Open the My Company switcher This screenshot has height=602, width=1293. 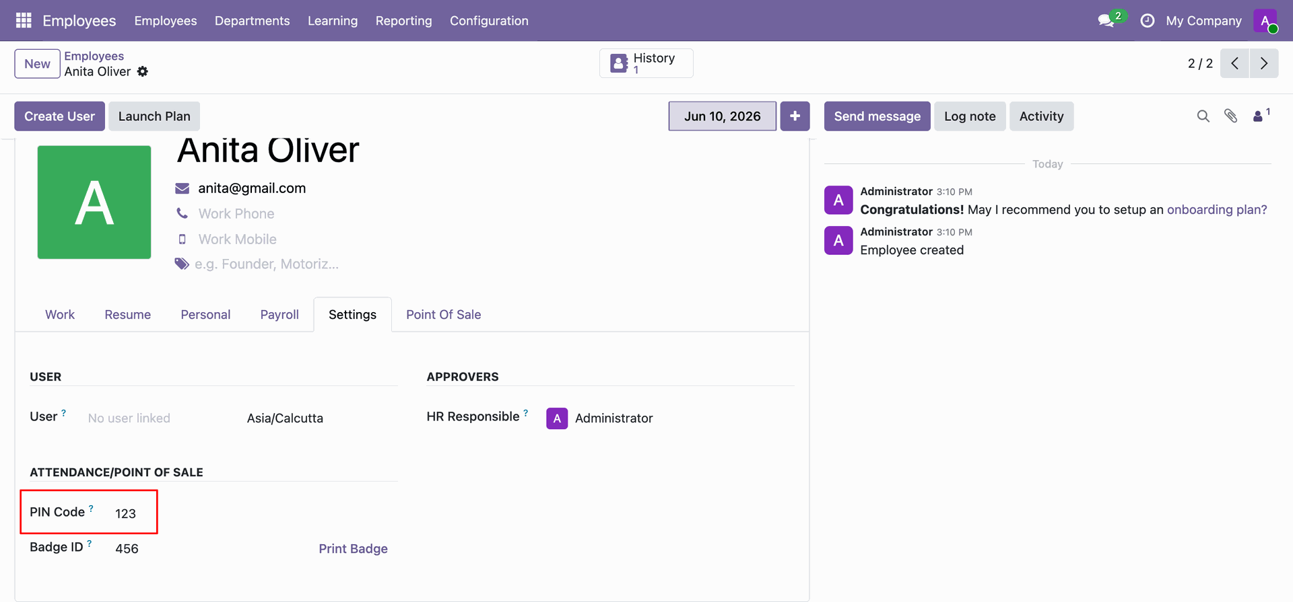tap(1203, 21)
